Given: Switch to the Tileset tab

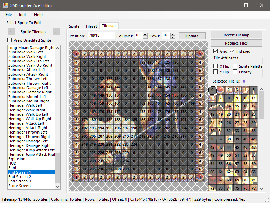Looking at the screenshot, I should point(91,26).
